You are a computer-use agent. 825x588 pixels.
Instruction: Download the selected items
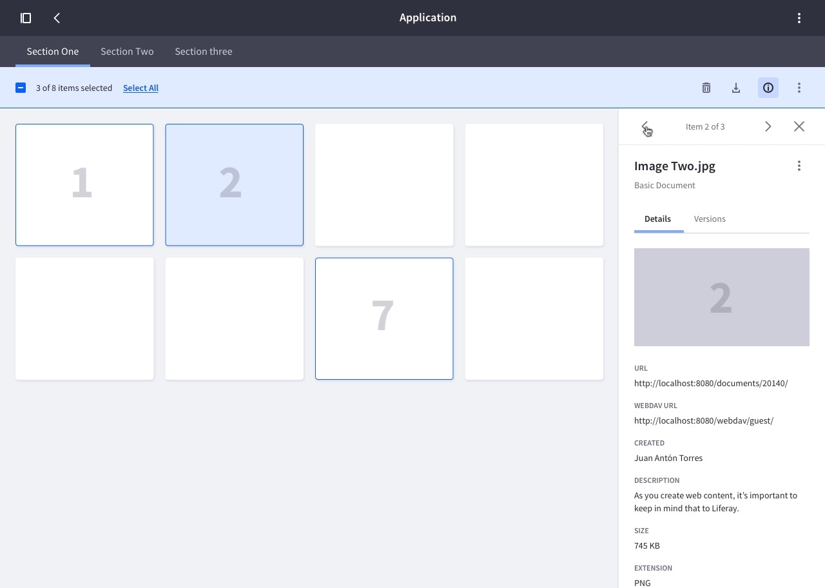[735, 88]
